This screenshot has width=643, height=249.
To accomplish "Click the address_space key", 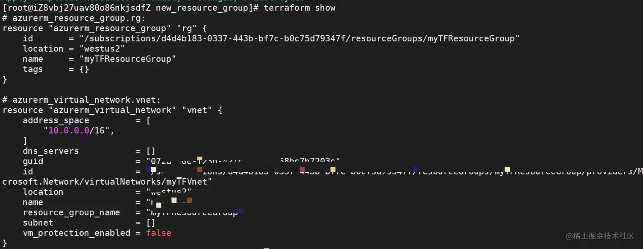I will tap(56, 120).
